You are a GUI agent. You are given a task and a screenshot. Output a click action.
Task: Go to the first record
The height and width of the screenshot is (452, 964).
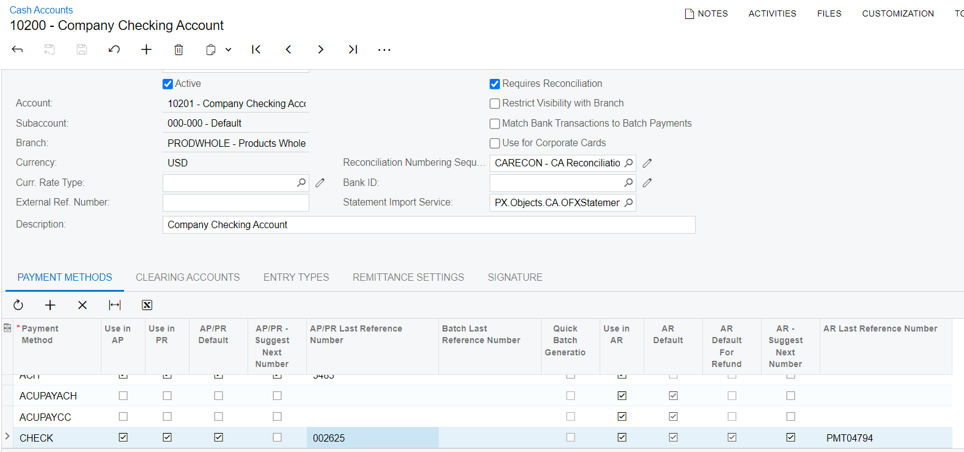point(256,50)
